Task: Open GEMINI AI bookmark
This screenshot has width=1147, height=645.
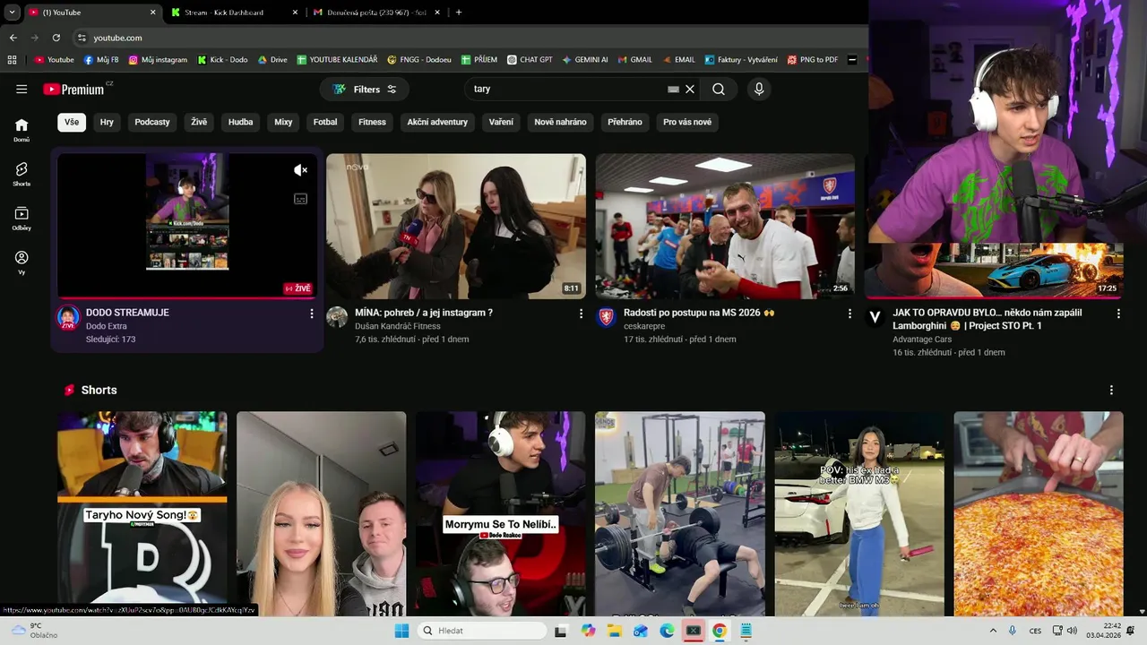Action: click(585, 60)
